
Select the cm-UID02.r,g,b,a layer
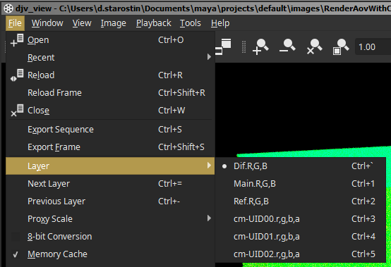pos(300,254)
